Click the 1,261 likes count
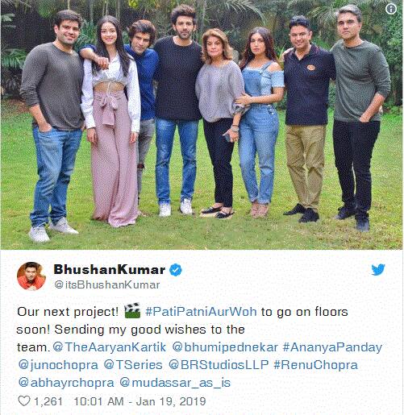 tap(48, 401)
